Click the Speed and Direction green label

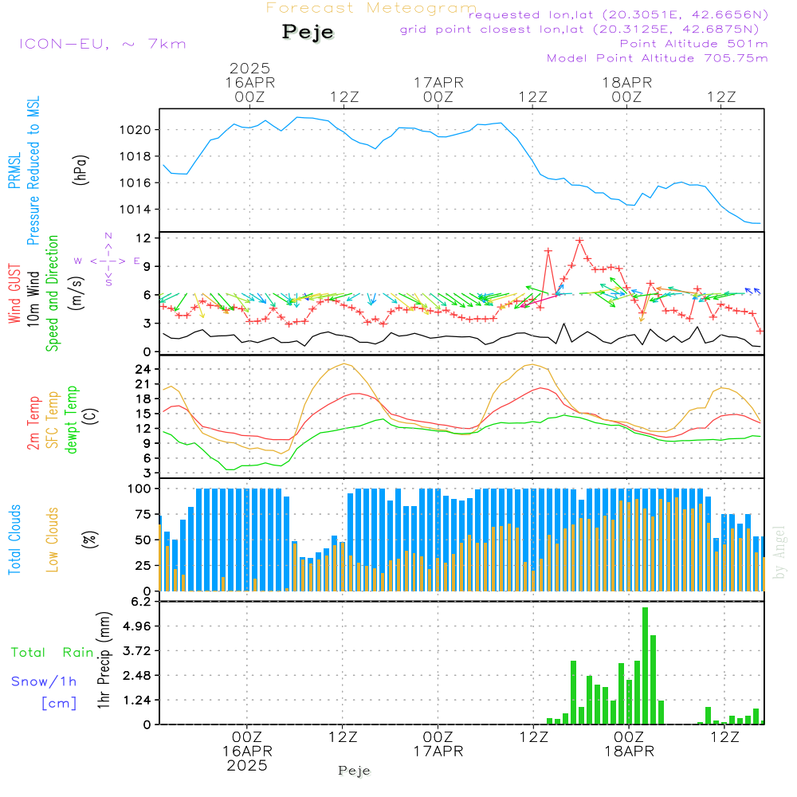[52, 293]
